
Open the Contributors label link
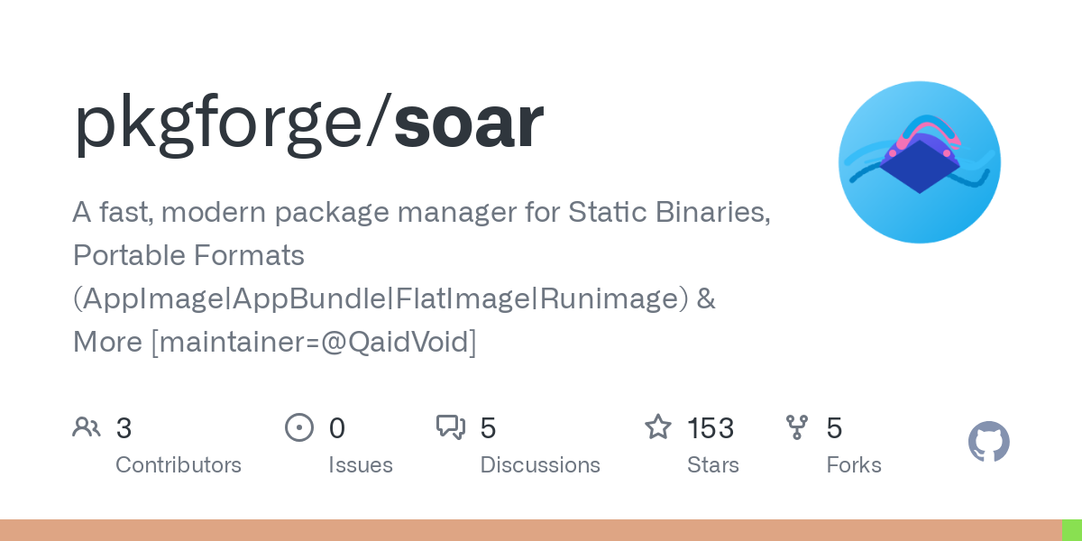coord(179,465)
